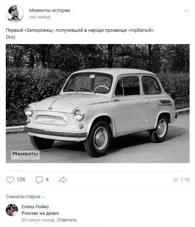Reply to the comment with Ответить
The width and height of the screenshot is (195, 227).
click(x=67, y=220)
